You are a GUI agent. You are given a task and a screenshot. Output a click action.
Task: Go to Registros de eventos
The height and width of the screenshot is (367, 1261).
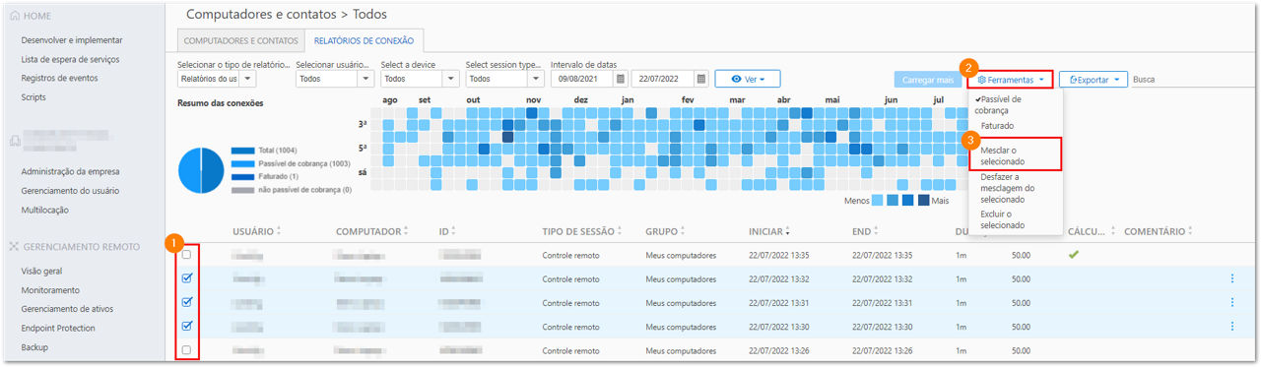(59, 78)
